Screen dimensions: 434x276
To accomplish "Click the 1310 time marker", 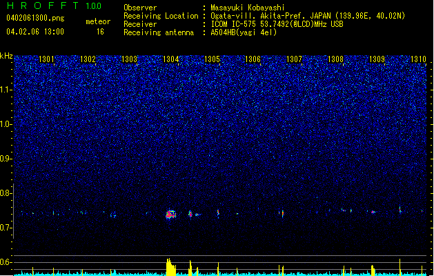I will point(418,59).
